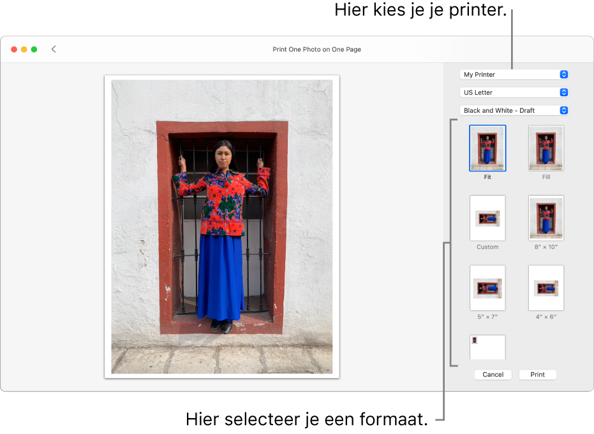The width and height of the screenshot is (594, 434).
Task: Open the Black and White - Draft dropdown
Action: coord(514,110)
